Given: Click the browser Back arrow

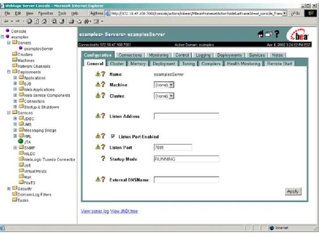Looking at the screenshot, I should 6,21.
